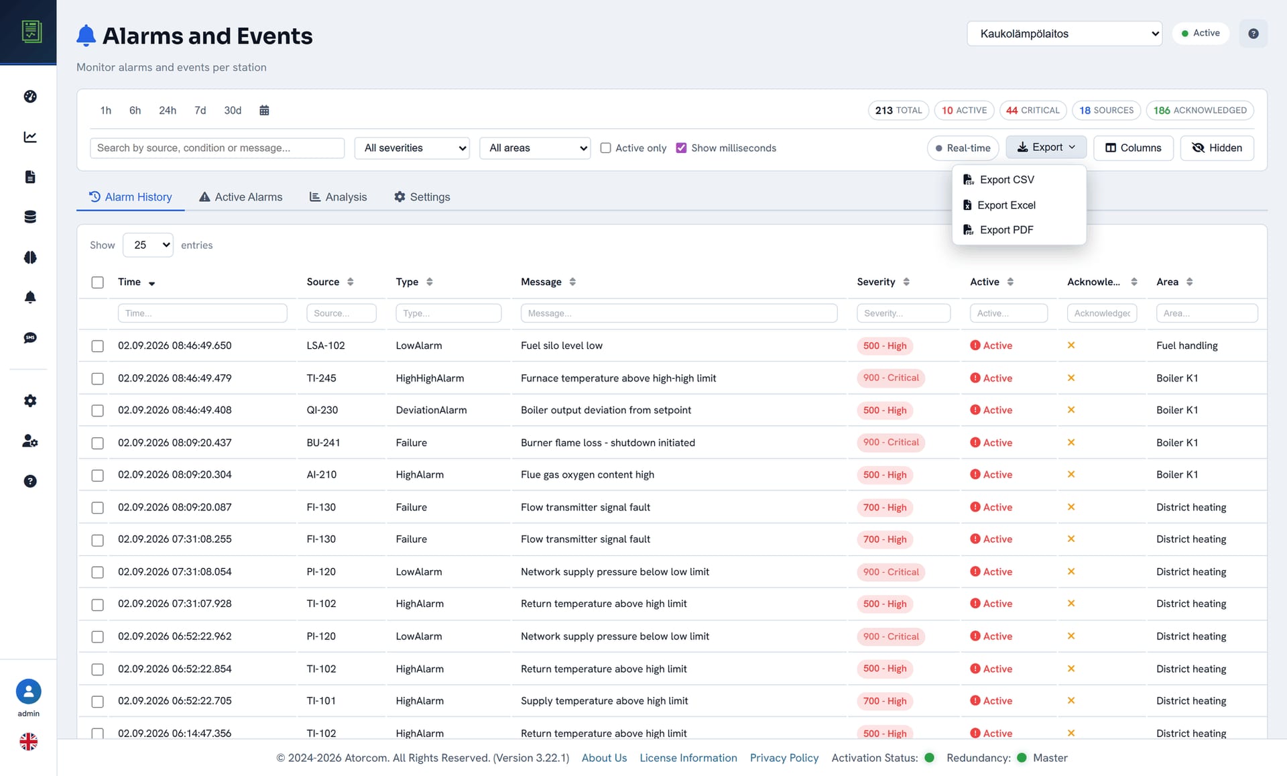Open the reports document icon in sidebar
This screenshot has width=1287, height=776.
(30, 177)
